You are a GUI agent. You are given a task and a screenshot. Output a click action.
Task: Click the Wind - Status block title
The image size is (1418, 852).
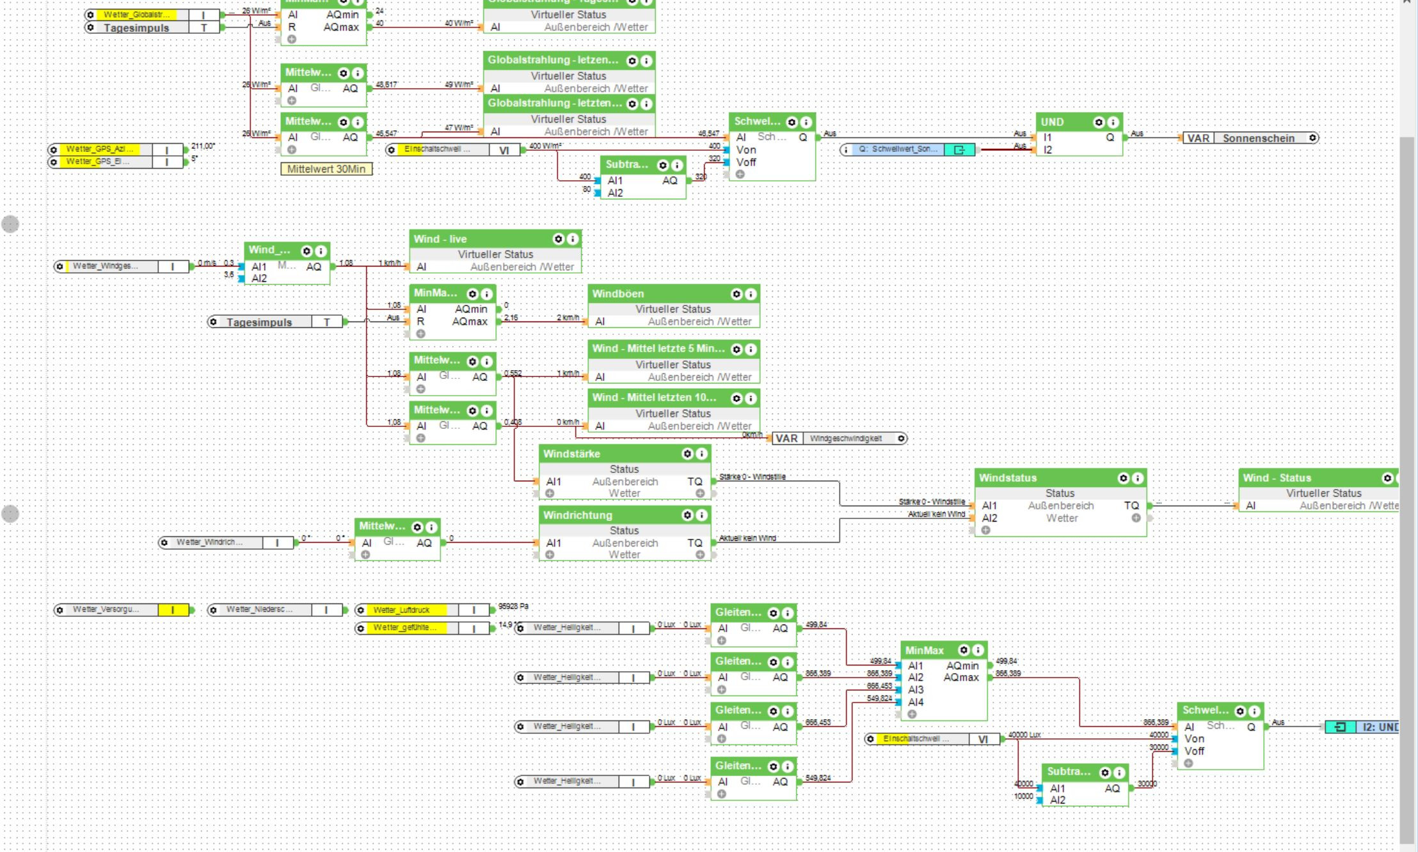click(1277, 478)
